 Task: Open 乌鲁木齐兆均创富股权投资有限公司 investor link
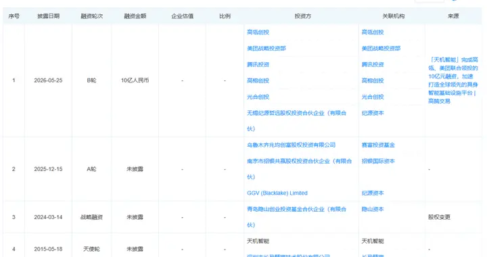pos(291,145)
